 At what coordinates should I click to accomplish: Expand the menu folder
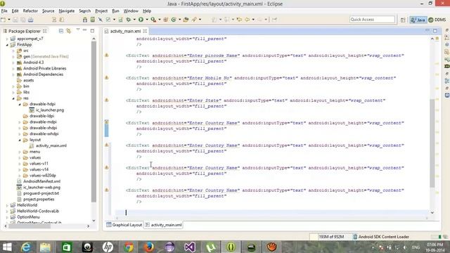[20, 152]
